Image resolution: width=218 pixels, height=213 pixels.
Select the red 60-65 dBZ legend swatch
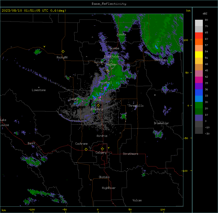[x=199, y=36]
